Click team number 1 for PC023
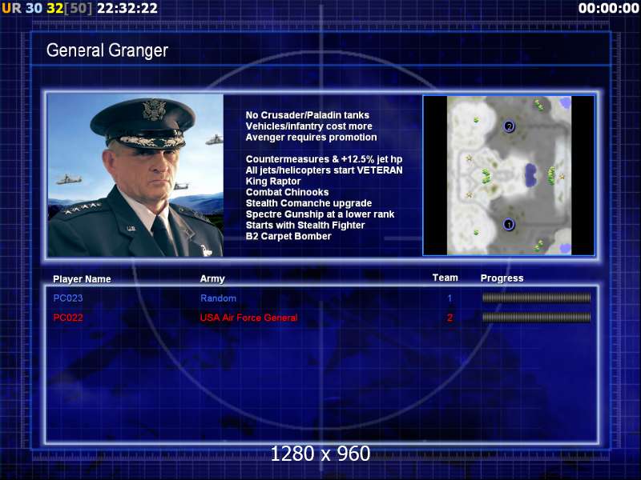Viewport: 641px width, 480px height. [450, 298]
